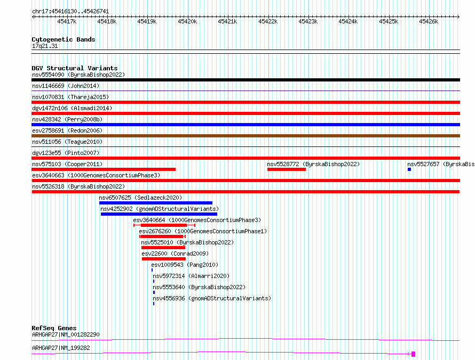The width and height of the screenshot is (475, 360).
Task: Click the thin purple nsv1146669 line
Action: coord(246,91)
